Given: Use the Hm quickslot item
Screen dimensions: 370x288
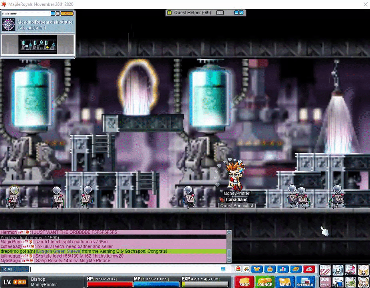Looking at the screenshot, I should tap(351, 270).
